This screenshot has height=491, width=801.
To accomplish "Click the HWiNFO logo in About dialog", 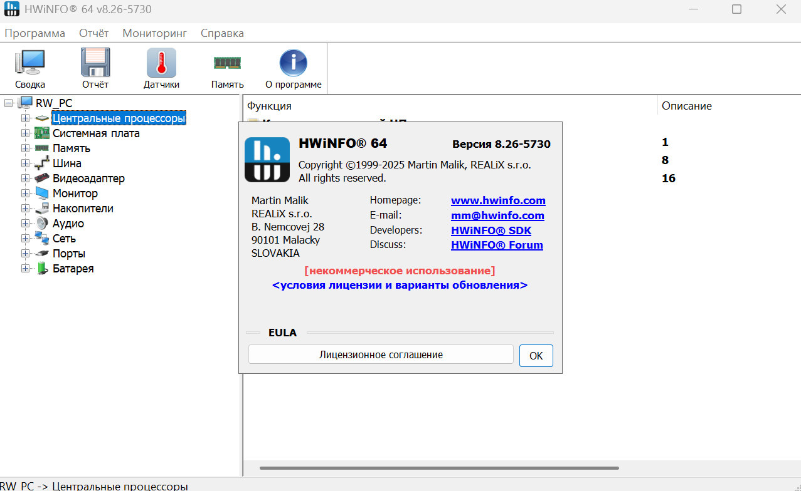I will click(x=267, y=160).
